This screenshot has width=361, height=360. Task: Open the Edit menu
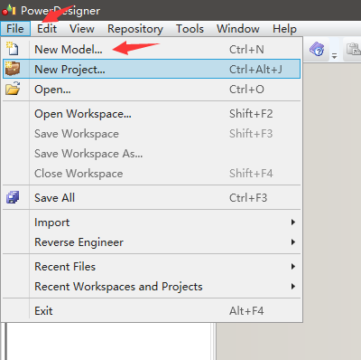(x=47, y=29)
